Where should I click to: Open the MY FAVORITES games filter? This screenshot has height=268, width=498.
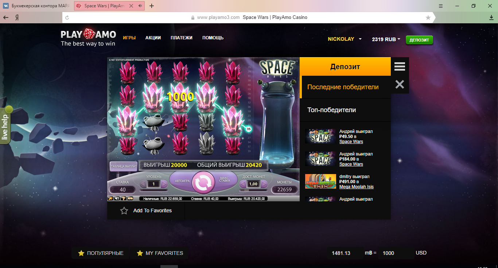[160, 253]
